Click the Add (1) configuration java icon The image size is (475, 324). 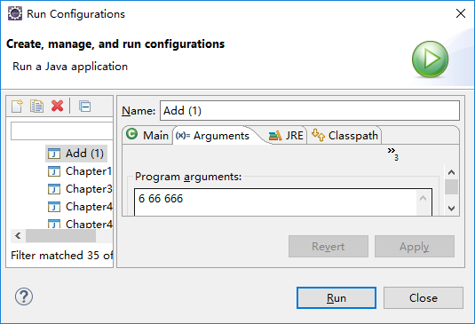click(x=54, y=154)
